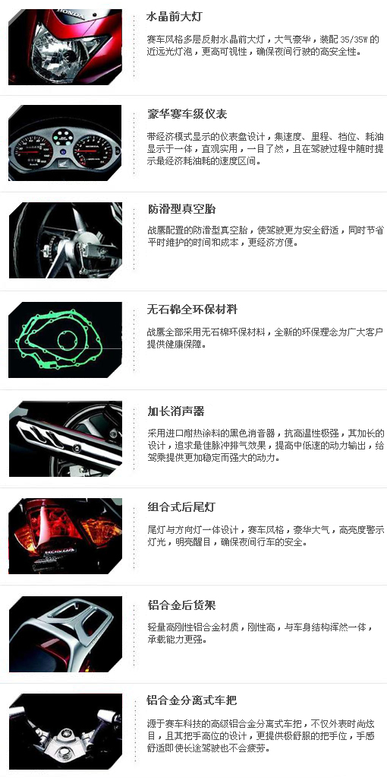Image resolution: width=387 pixels, height=778 pixels.
Task: Click the aluminum alloy rear rack thumbnail
Action: pyautogui.click(x=65, y=634)
